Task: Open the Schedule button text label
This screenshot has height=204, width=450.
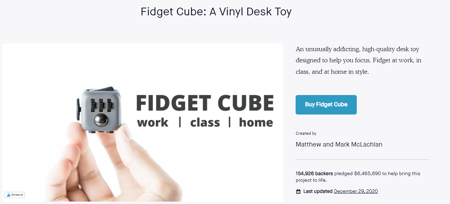Action: tap(17, 195)
